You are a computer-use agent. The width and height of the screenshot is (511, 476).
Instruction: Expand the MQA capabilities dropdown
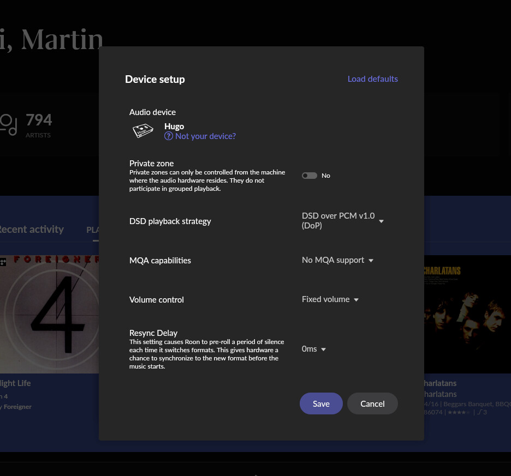(x=337, y=260)
